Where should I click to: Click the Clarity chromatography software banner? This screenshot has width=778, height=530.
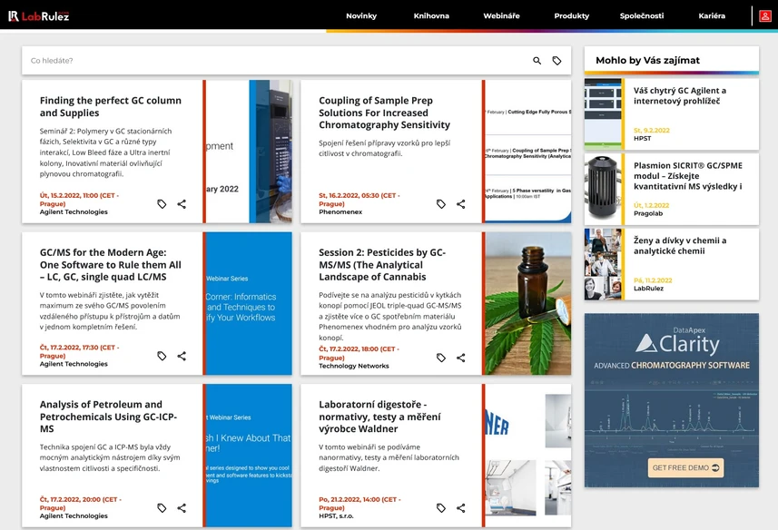(671, 400)
